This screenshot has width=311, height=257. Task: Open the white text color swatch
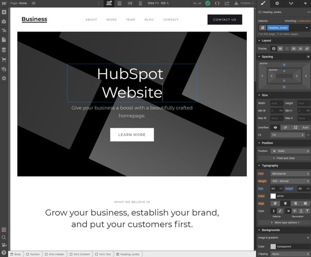point(273,196)
